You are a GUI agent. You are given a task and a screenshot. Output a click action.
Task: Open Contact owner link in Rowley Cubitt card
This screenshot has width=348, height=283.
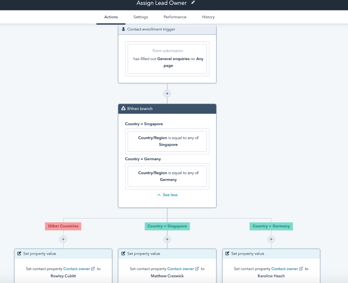tap(77, 269)
